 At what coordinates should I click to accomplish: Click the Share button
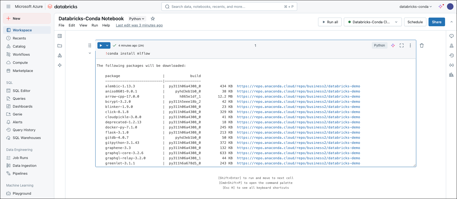[x=437, y=22]
